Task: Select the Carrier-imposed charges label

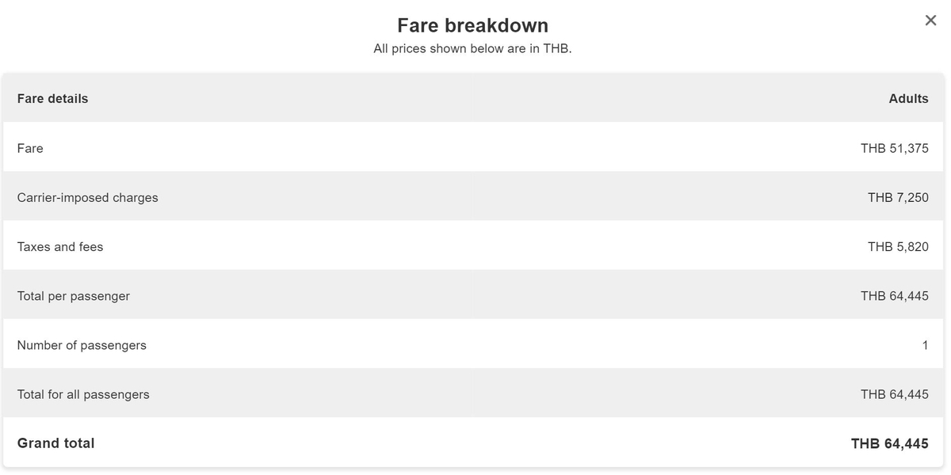Action: [x=87, y=198]
